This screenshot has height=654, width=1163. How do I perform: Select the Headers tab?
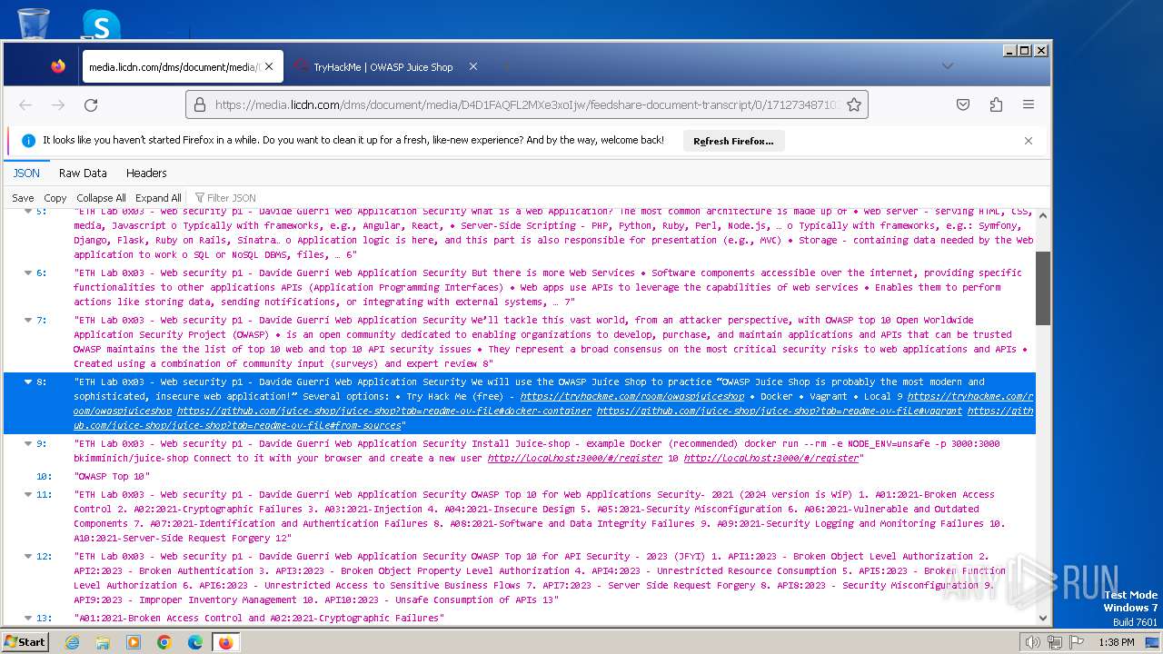(x=146, y=173)
